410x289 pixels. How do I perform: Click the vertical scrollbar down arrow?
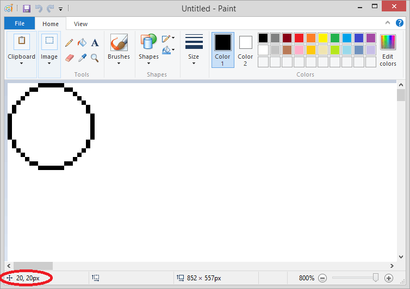pos(401,257)
